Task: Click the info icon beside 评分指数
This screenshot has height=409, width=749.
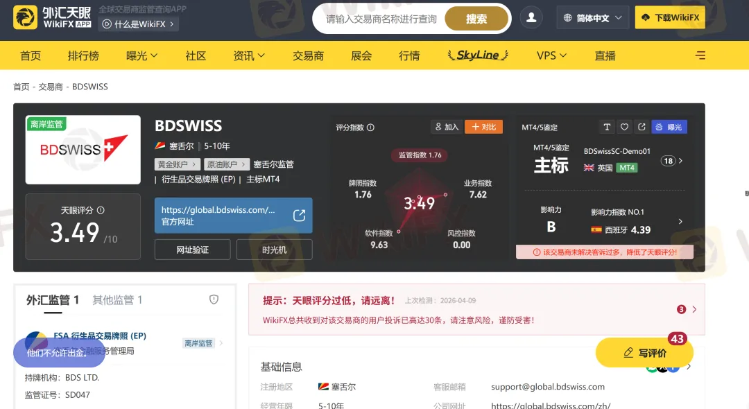Action: 370,128
